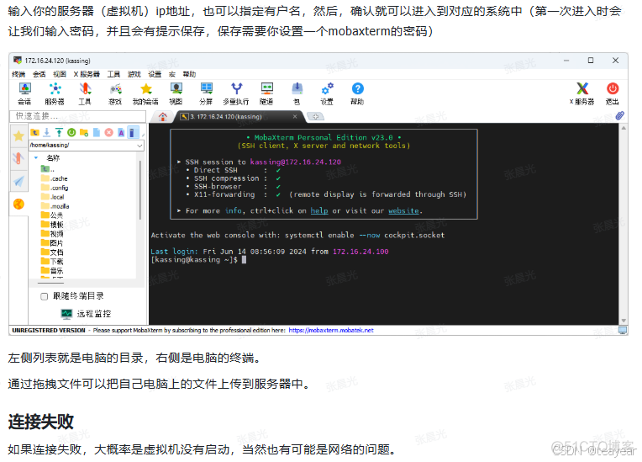Collapse the 名称 column header arrow
This screenshot has width=642, height=462.
(36, 158)
